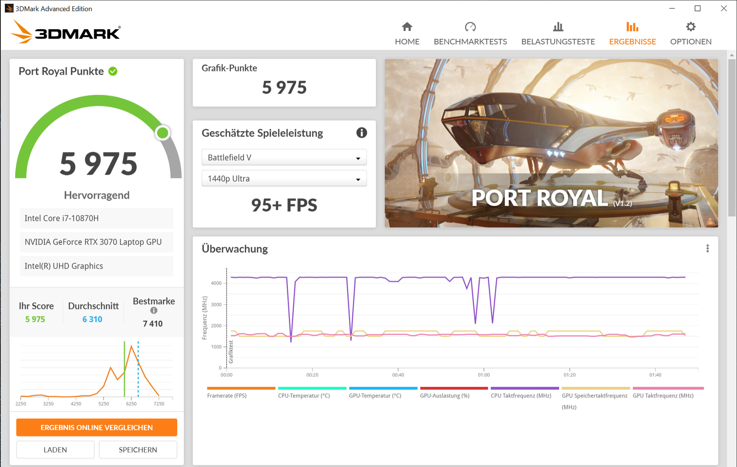Click the Bestmarke value 7 410
Viewport: 737px width, 467px height.
[x=153, y=324]
